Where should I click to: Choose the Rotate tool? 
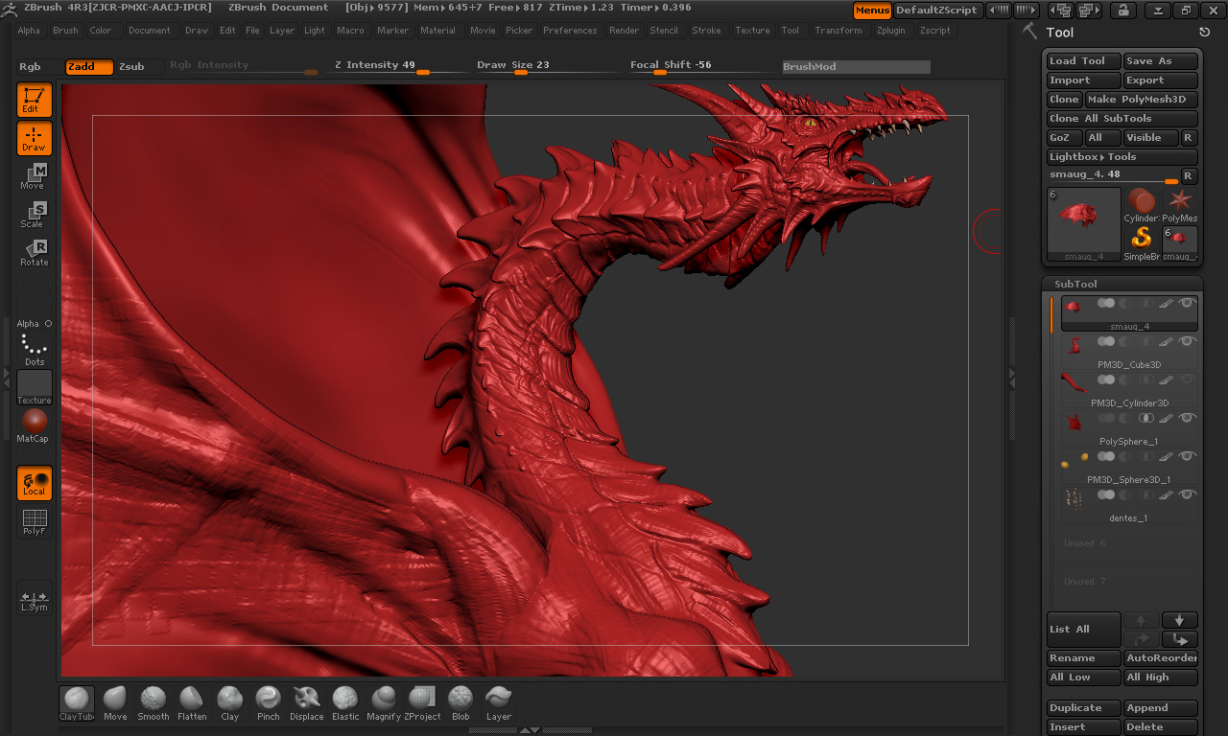34,253
